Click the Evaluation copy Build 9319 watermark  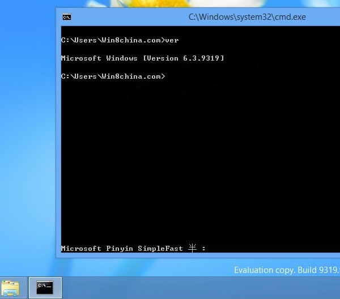point(287,270)
